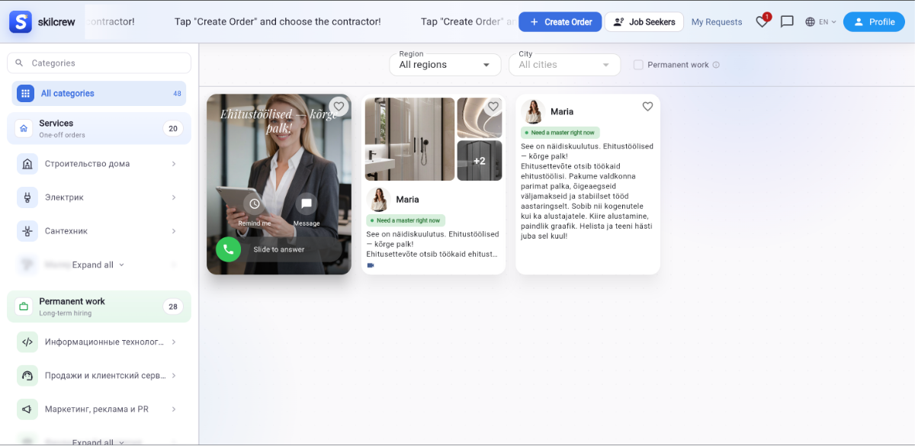Click the Create Order button
915x446 pixels.
click(x=560, y=22)
